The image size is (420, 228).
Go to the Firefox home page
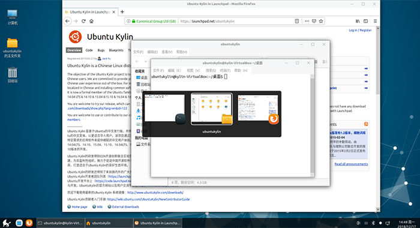pyautogui.click(x=91, y=21)
